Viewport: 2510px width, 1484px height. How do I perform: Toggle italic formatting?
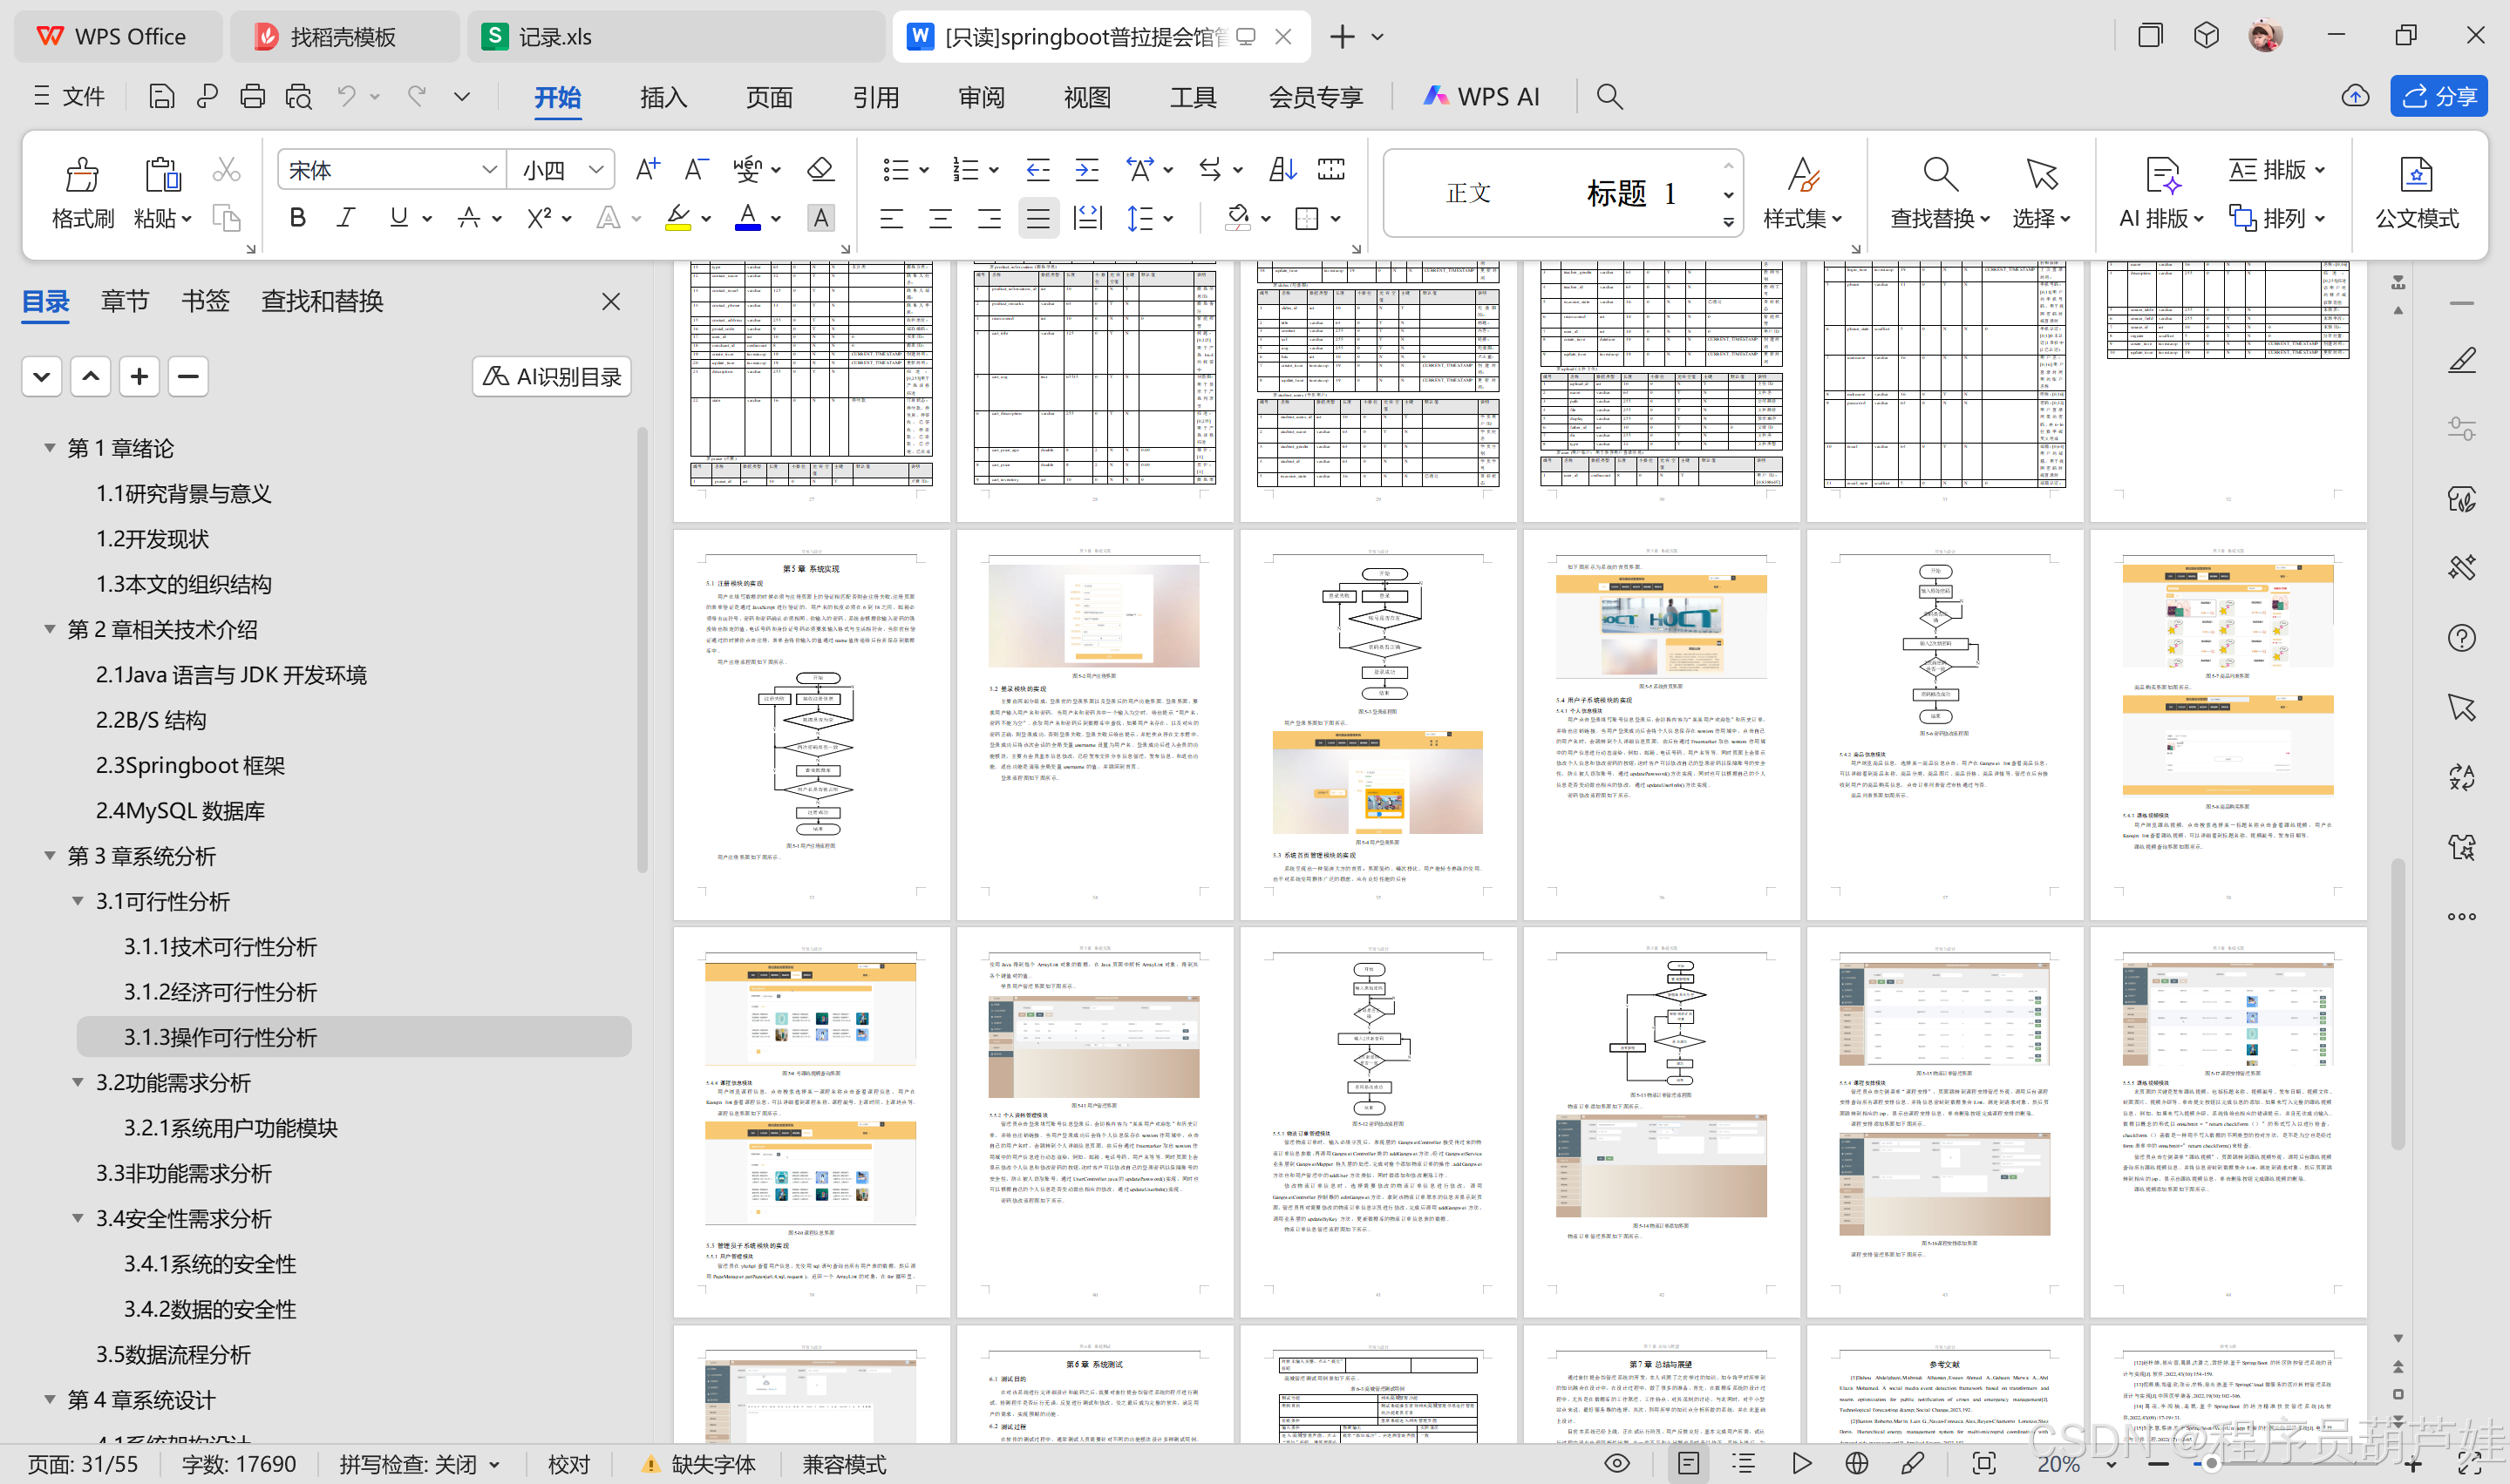click(x=346, y=218)
